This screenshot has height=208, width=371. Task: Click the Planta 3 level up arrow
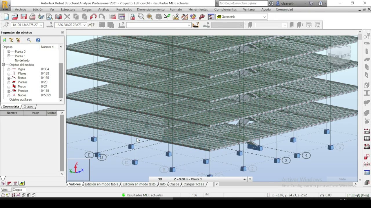(x=244, y=179)
